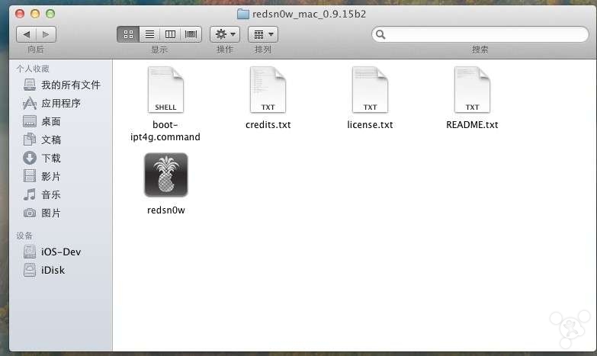
Task: Switch to icon view
Action: click(x=128, y=34)
